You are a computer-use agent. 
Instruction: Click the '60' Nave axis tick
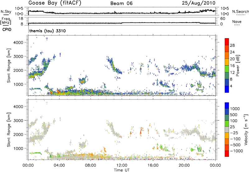click(223, 19)
